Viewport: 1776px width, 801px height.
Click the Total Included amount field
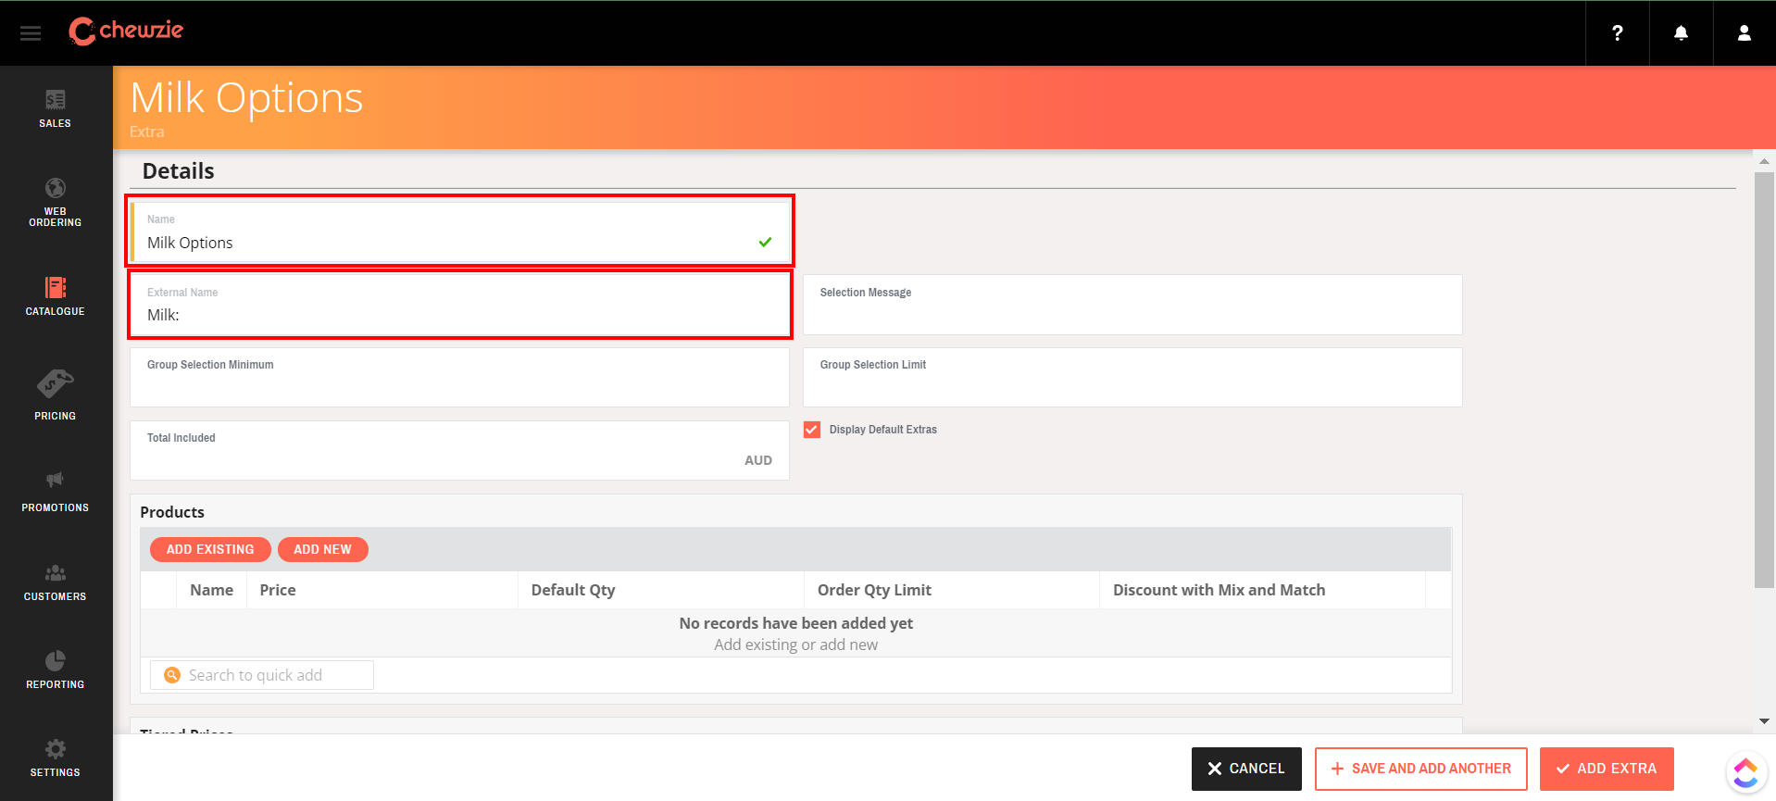point(459,450)
